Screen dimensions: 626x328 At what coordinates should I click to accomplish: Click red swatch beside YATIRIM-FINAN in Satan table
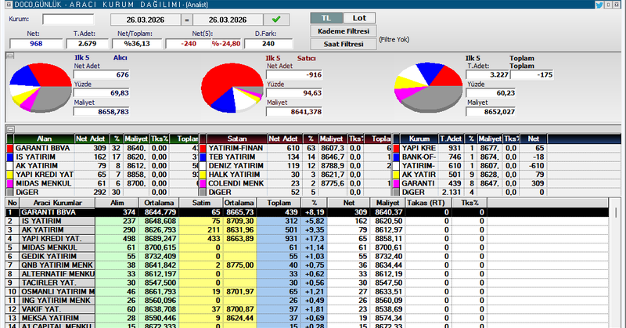tap(203, 148)
